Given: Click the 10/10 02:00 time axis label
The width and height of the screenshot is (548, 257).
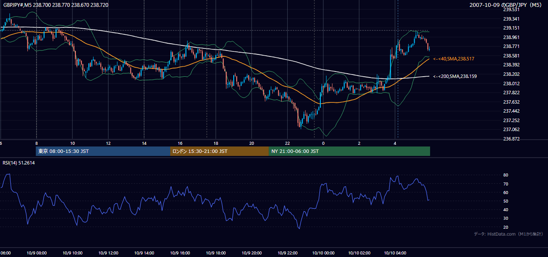Looking at the screenshot, I should pos(359,253).
